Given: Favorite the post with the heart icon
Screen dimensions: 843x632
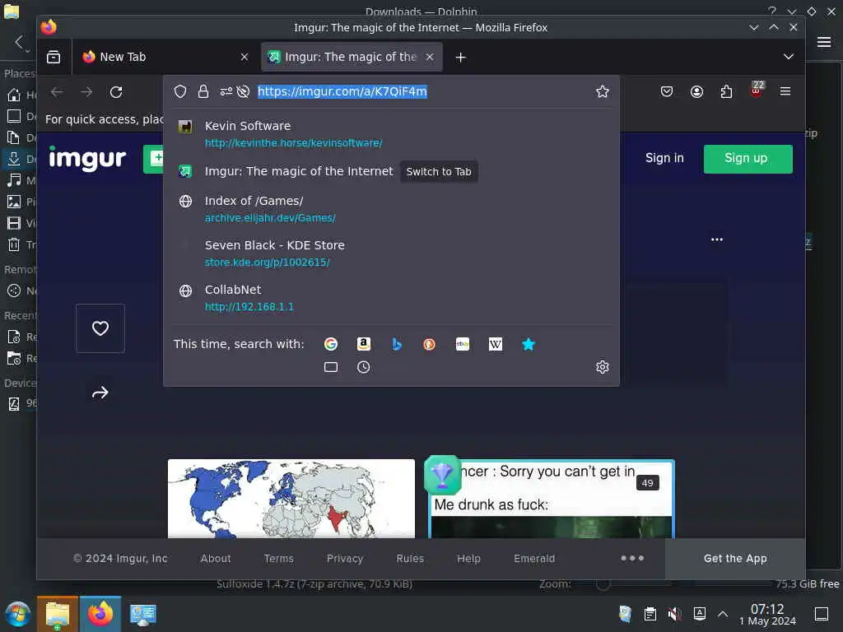Looking at the screenshot, I should click(100, 328).
